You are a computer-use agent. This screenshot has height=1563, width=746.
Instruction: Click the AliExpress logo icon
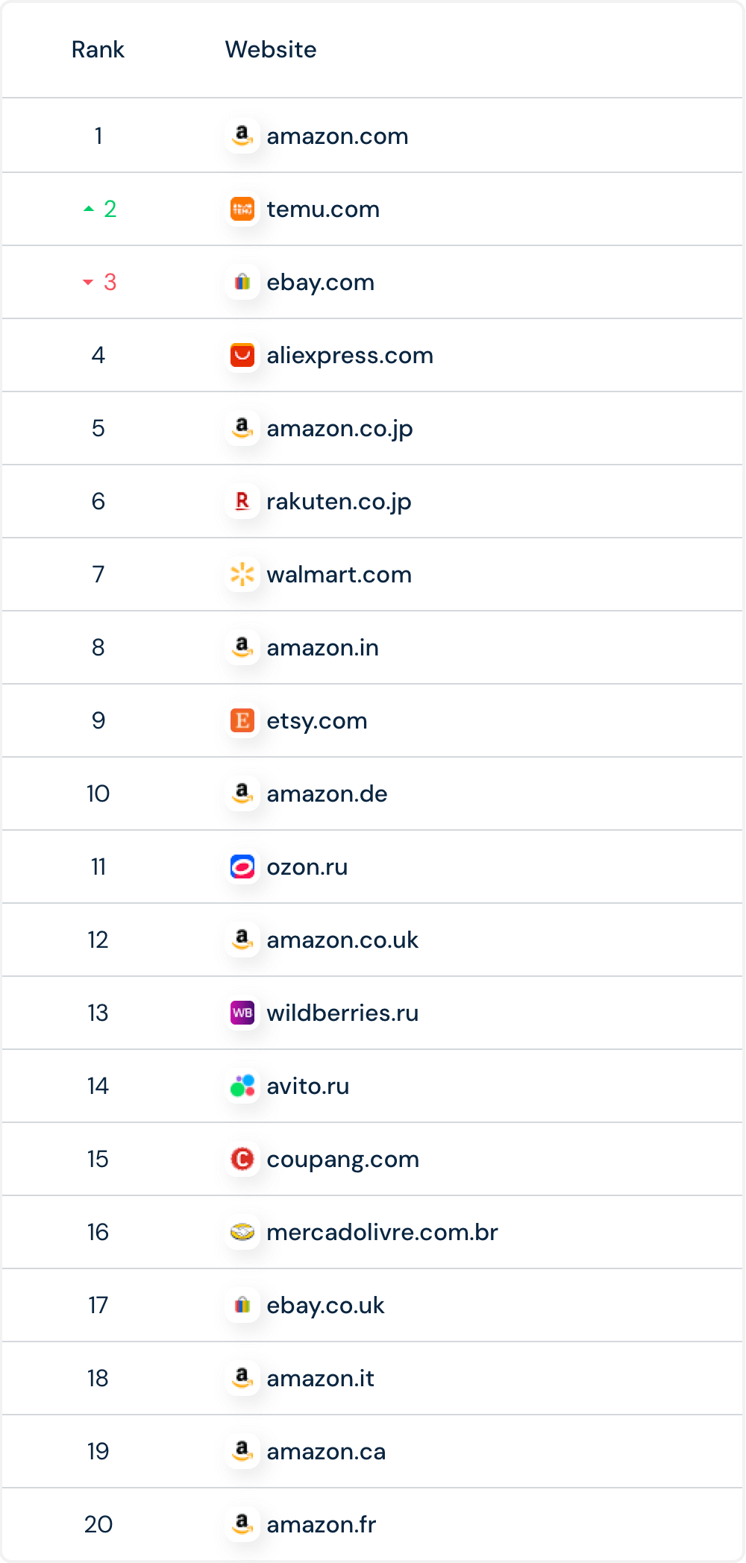[242, 355]
